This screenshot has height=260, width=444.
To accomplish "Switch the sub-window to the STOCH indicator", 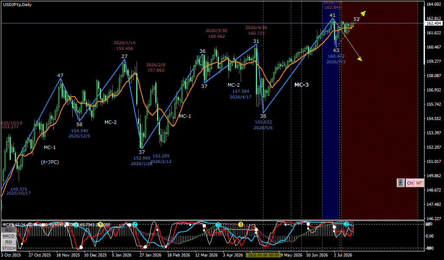I will (x=9, y=248).
